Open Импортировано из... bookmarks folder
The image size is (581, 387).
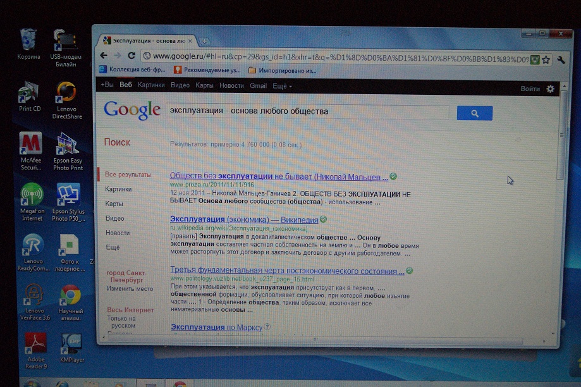coord(283,70)
